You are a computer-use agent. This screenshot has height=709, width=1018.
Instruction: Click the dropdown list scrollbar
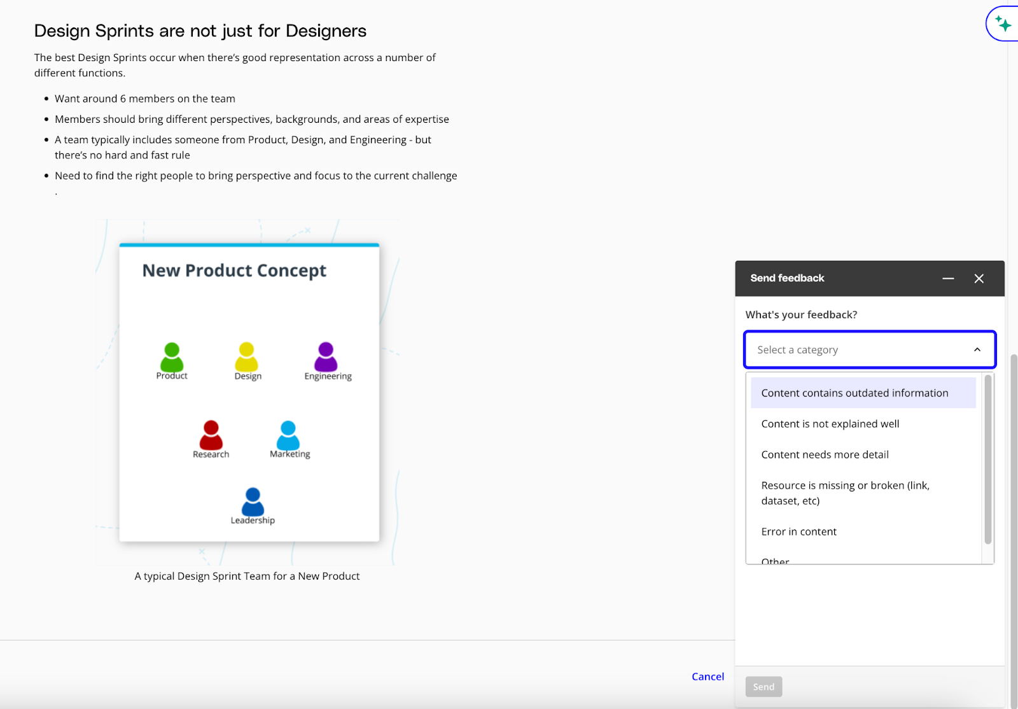point(987,459)
